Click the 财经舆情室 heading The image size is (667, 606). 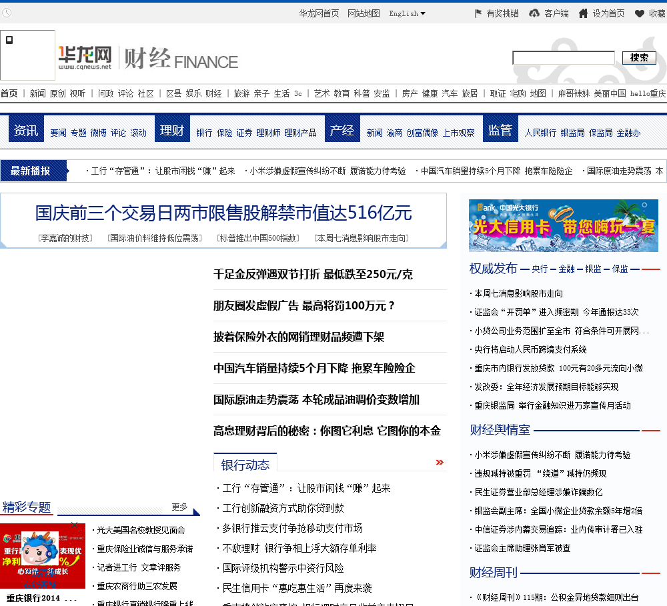[x=500, y=430]
